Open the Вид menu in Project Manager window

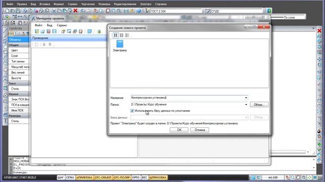(x=49, y=25)
